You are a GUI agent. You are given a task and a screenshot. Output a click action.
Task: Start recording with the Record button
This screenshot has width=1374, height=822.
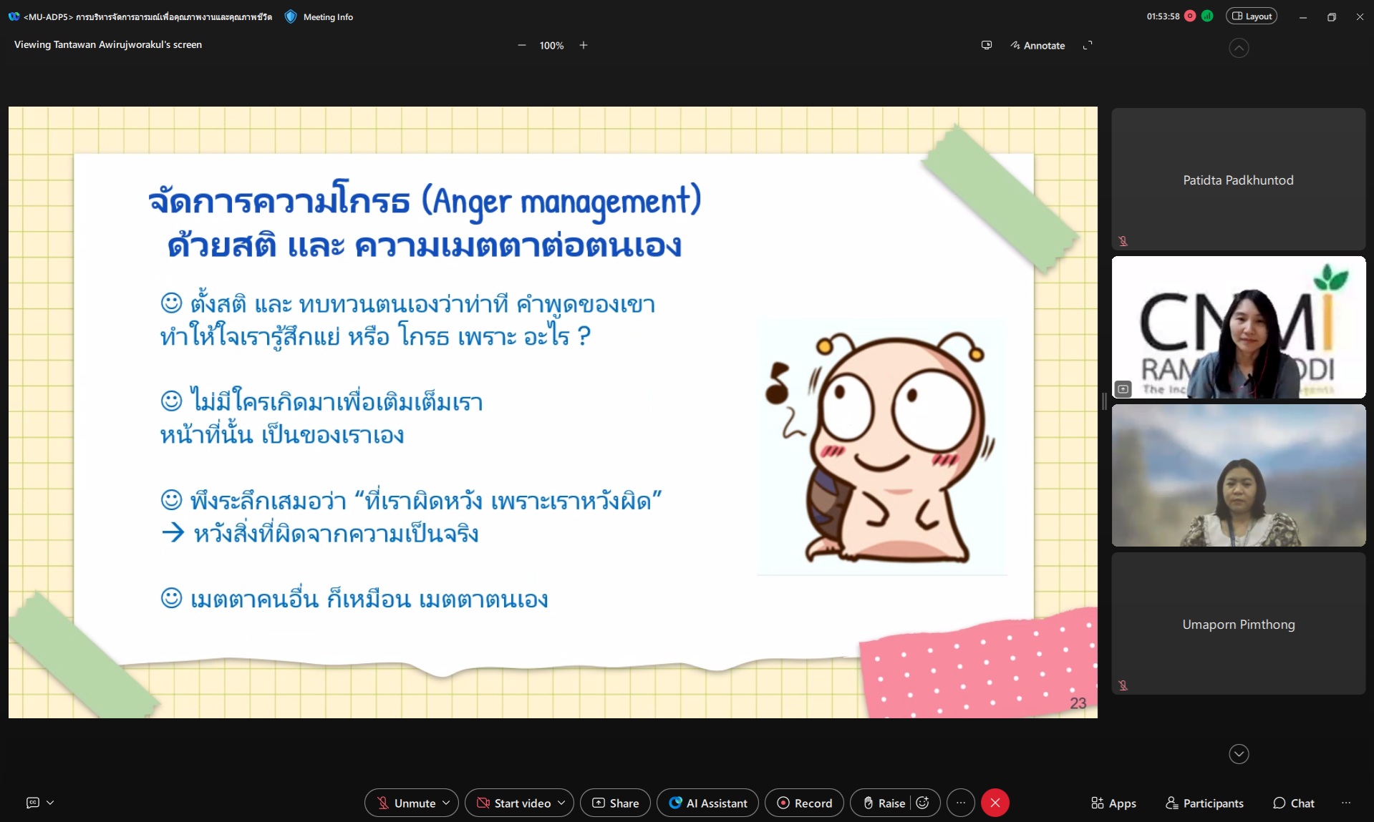pos(804,803)
